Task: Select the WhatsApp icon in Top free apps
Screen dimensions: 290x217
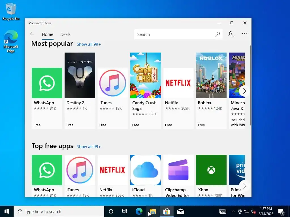Action: click(47, 170)
